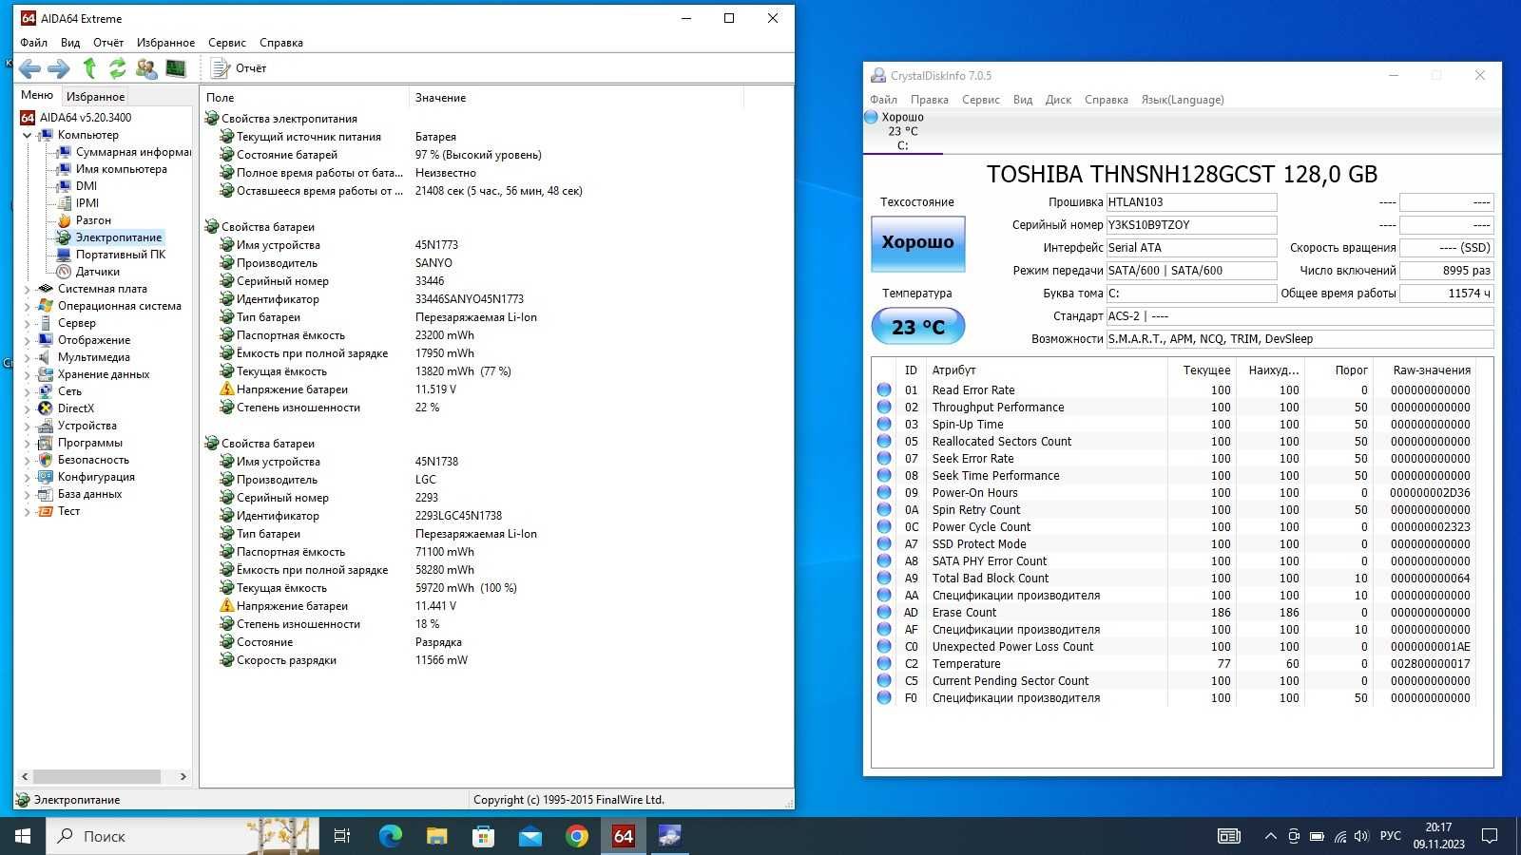Open the Windows Start menu

click(x=23, y=836)
